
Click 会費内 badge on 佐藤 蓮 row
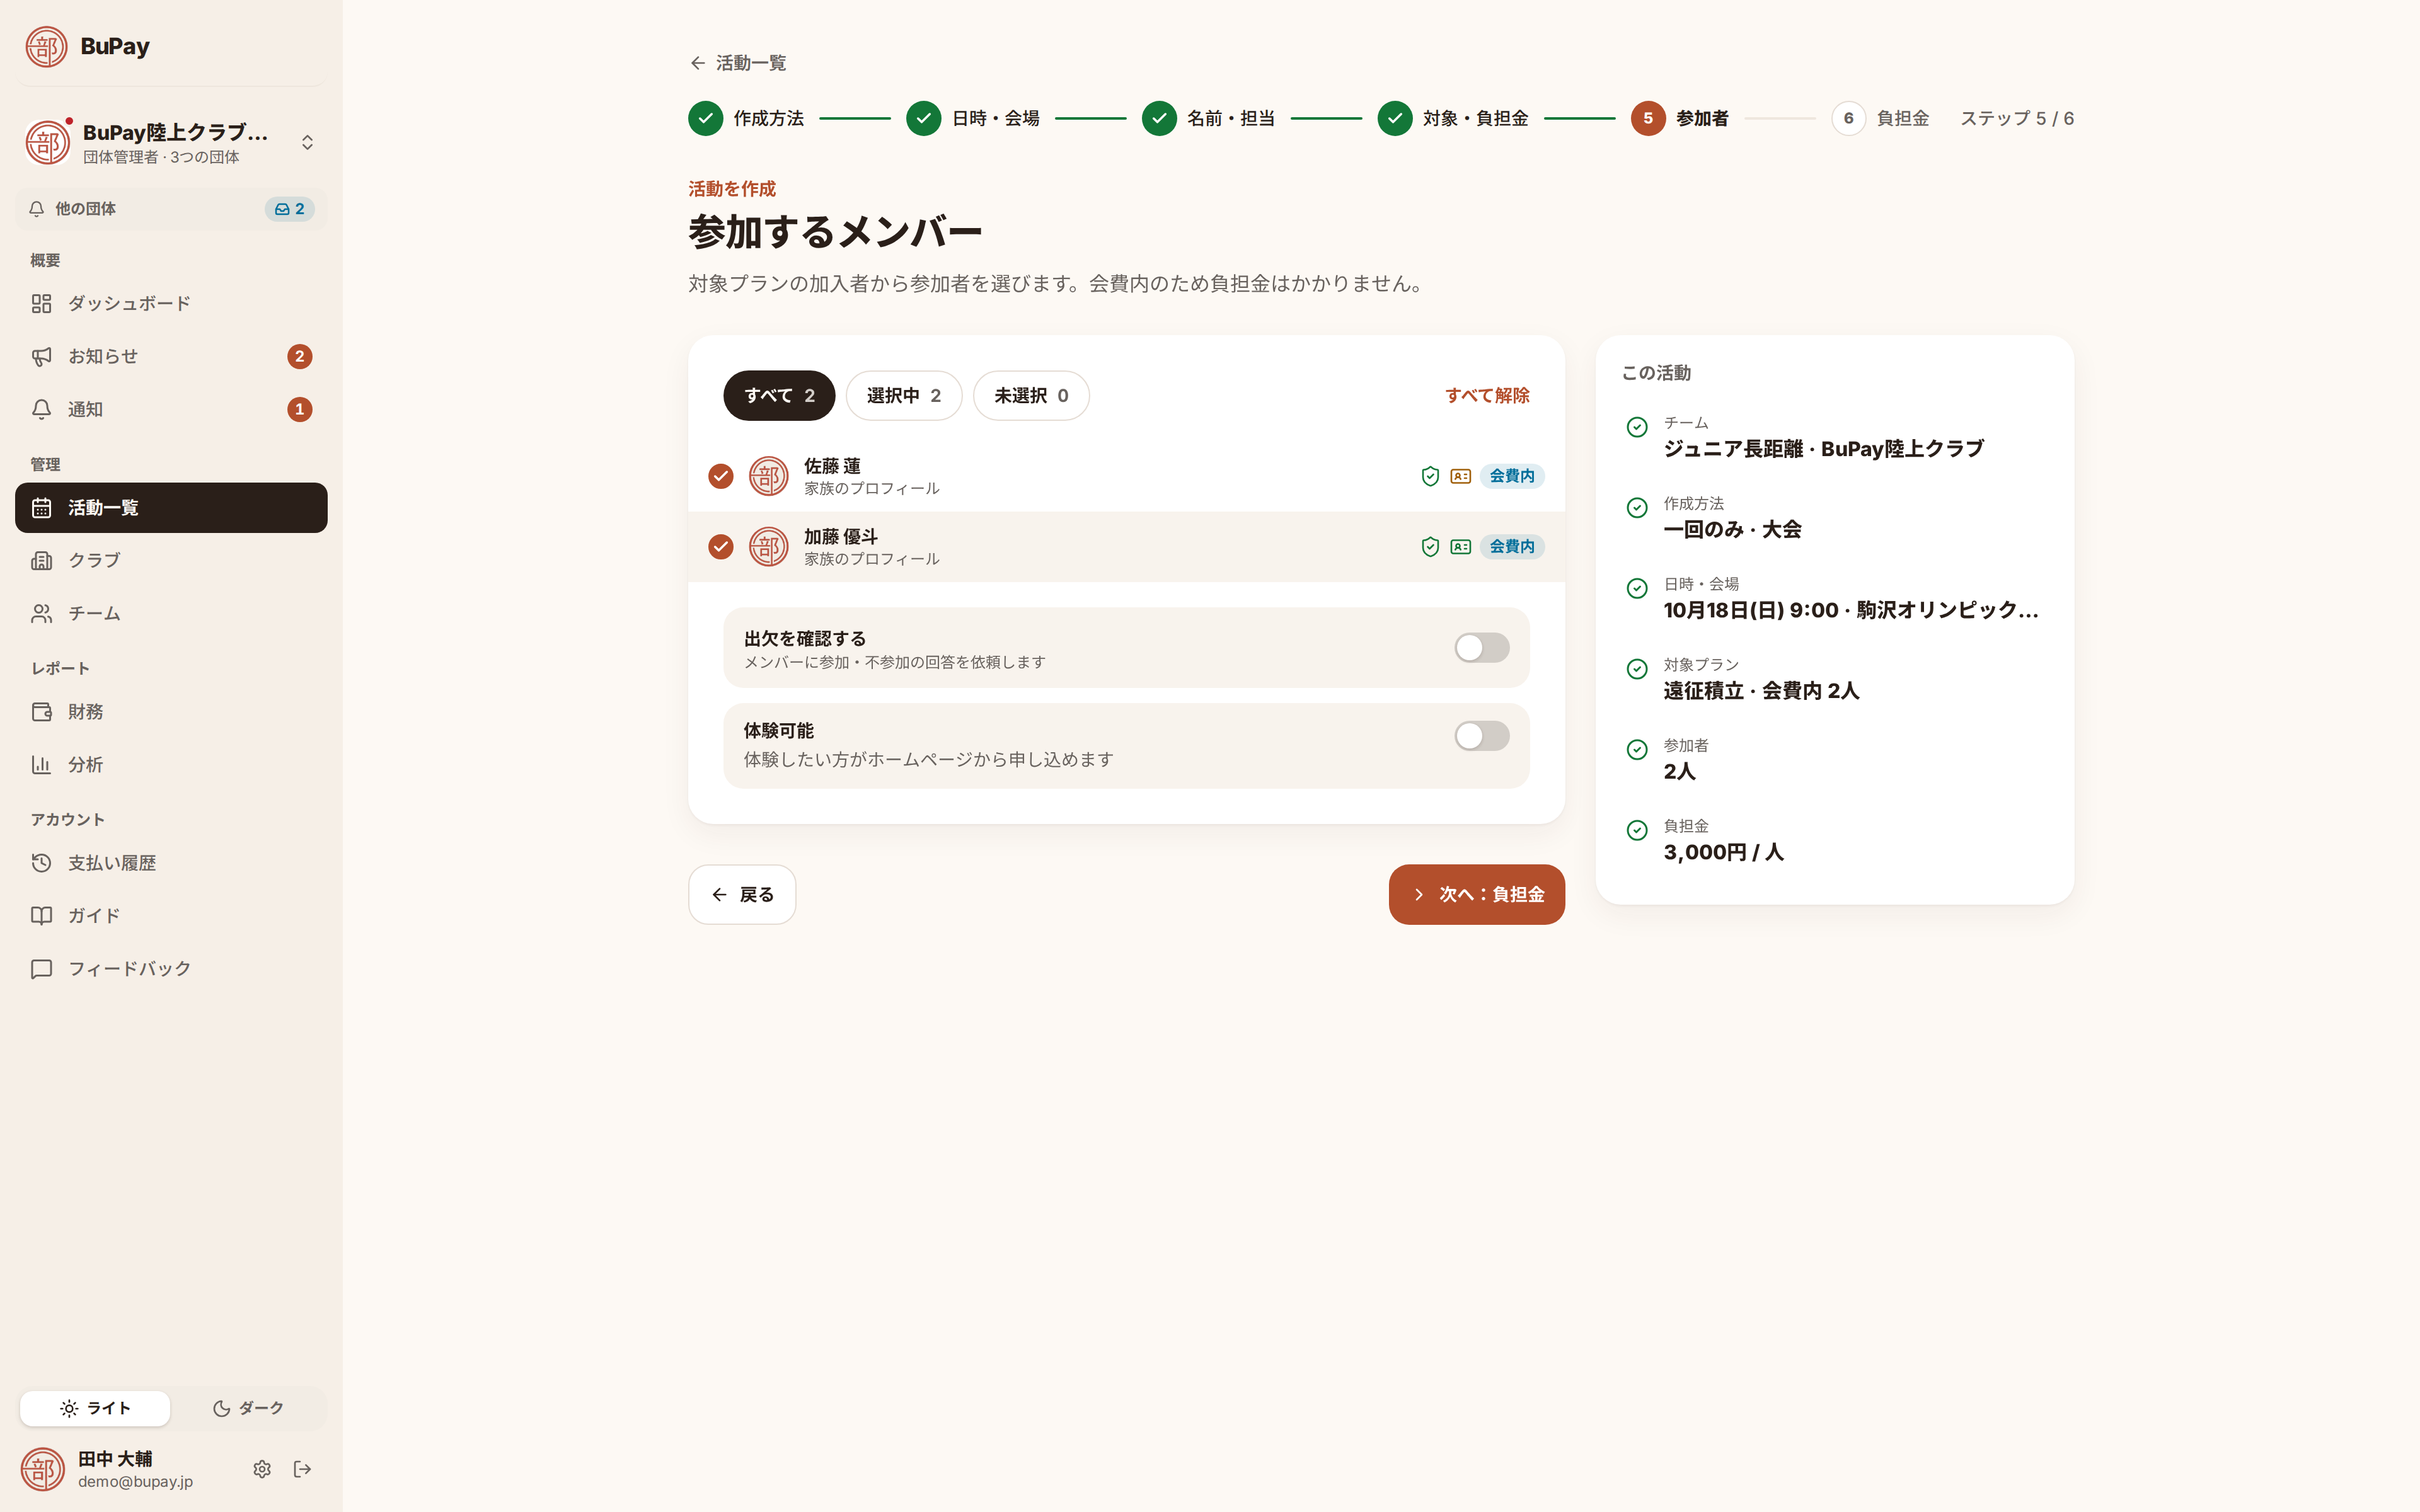click(1512, 476)
